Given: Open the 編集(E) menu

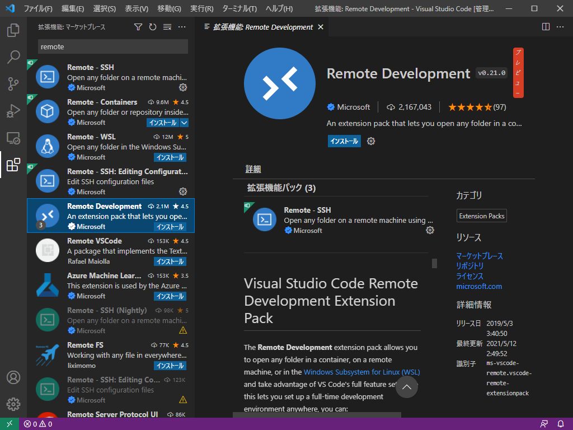Looking at the screenshot, I should pos(73,8).
